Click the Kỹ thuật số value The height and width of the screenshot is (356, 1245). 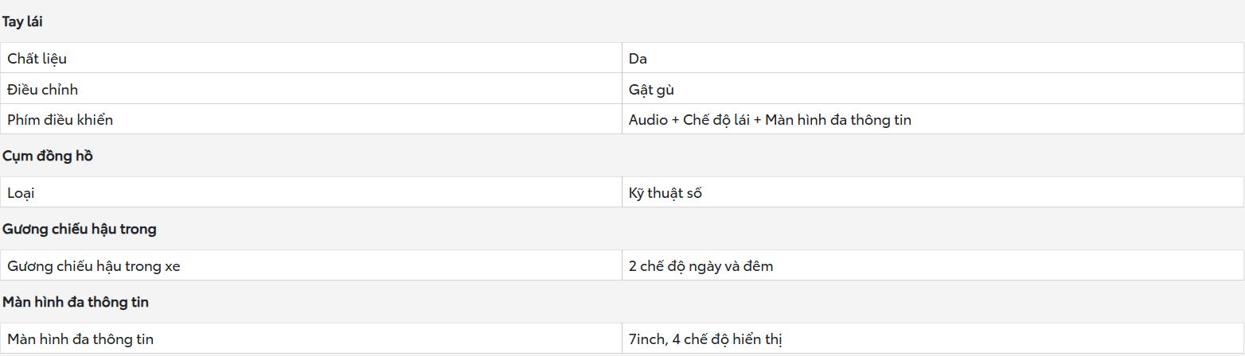coord(665,192)
